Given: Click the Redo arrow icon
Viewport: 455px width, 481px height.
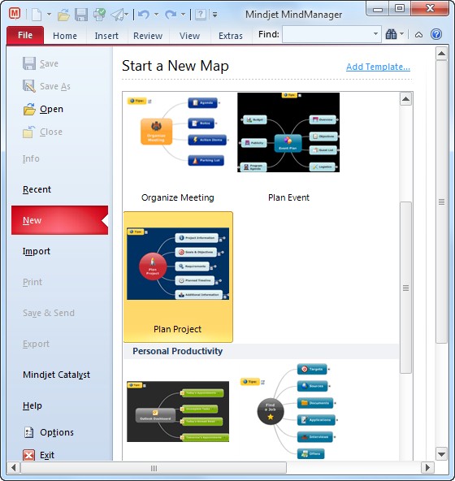Looking at the screenshot, I should coord(171,15).
